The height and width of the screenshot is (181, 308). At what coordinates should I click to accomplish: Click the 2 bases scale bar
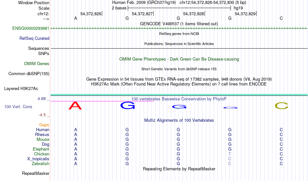[x=179, y=8]
